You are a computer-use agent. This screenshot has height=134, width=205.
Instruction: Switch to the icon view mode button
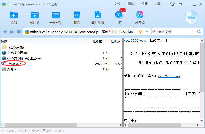12,32
